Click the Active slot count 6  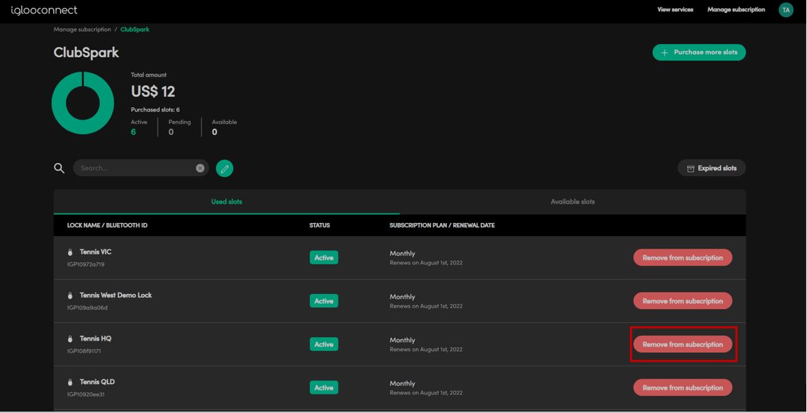(x=134, y=131)
